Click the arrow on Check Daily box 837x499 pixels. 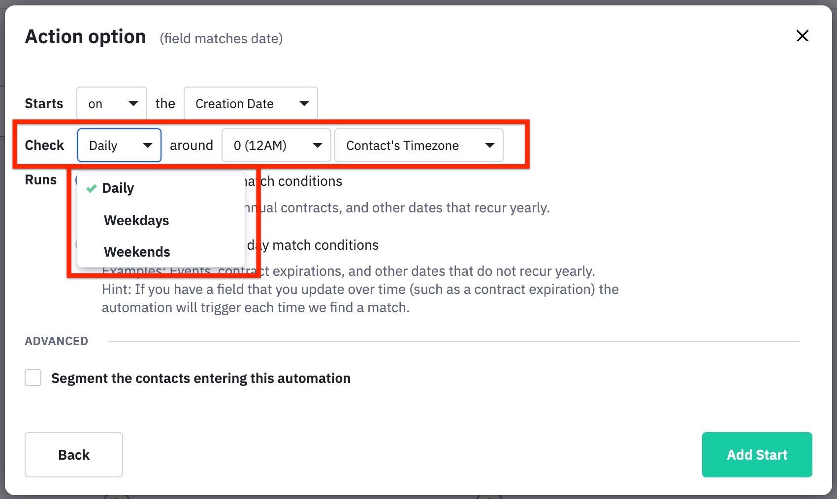coord(147,146)
